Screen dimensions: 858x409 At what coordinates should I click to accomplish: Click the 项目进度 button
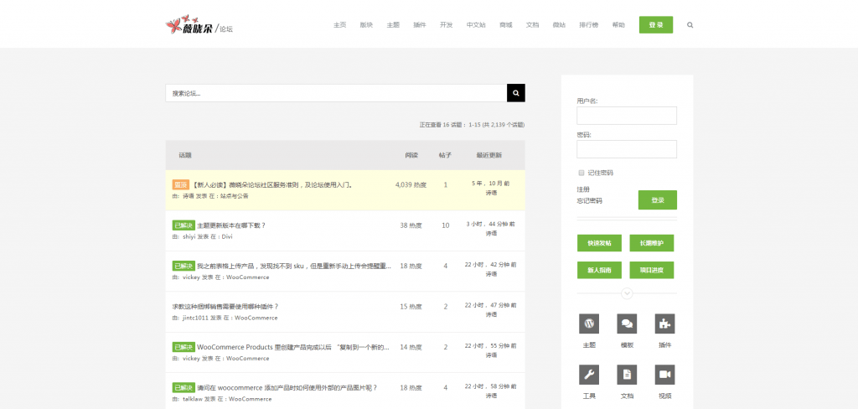[x=651, y=270]
